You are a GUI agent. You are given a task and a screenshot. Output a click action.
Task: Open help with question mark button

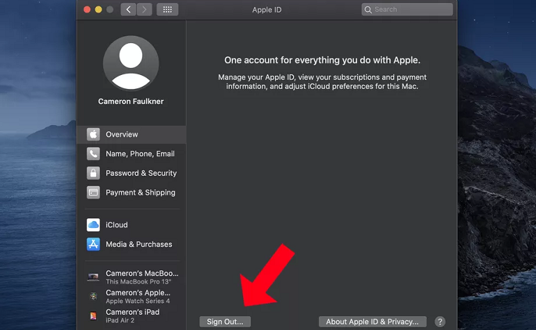(x=440, y=322)
